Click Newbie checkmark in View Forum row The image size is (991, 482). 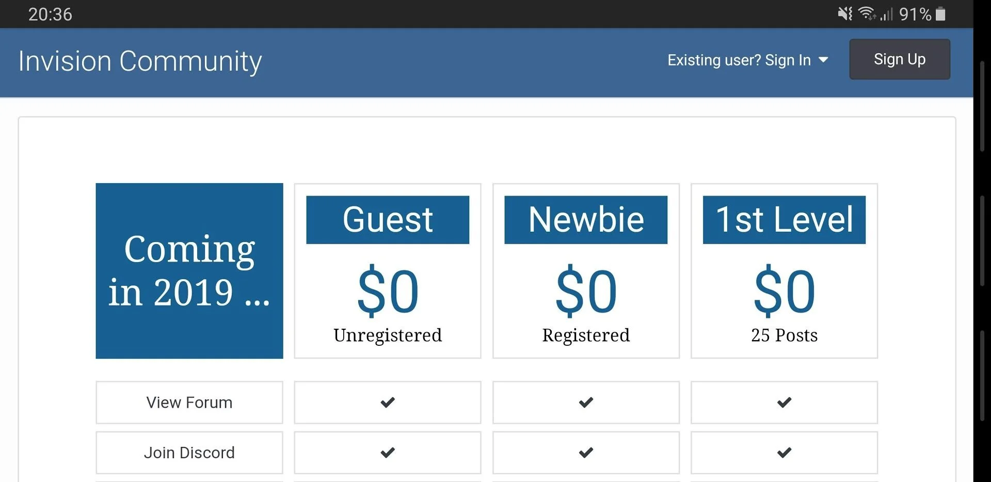[586, 402]
